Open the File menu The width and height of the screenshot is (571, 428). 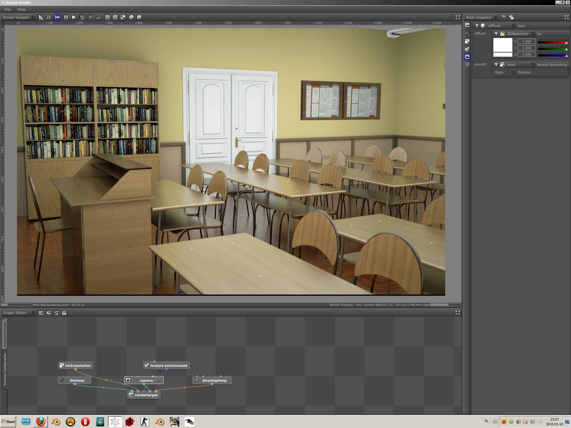coord(7,9)
